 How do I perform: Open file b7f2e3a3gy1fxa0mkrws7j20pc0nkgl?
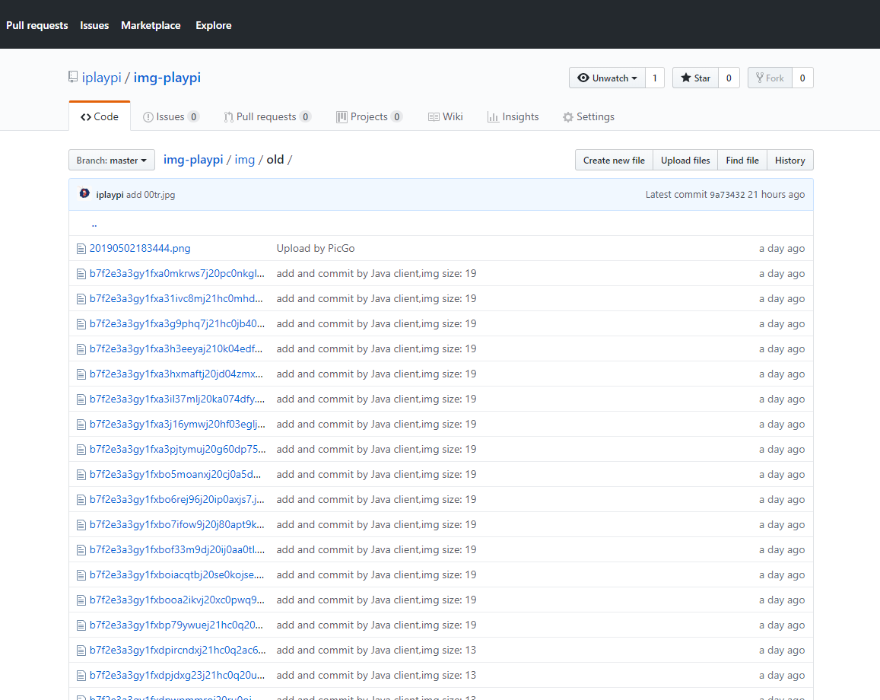[176, 273]
